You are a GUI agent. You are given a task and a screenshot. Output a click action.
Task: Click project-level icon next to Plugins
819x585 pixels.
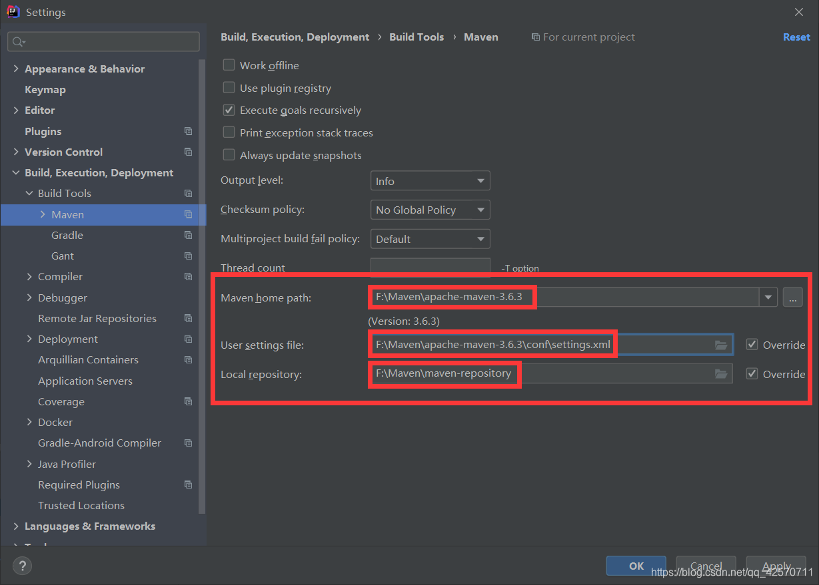click(189, 131)
